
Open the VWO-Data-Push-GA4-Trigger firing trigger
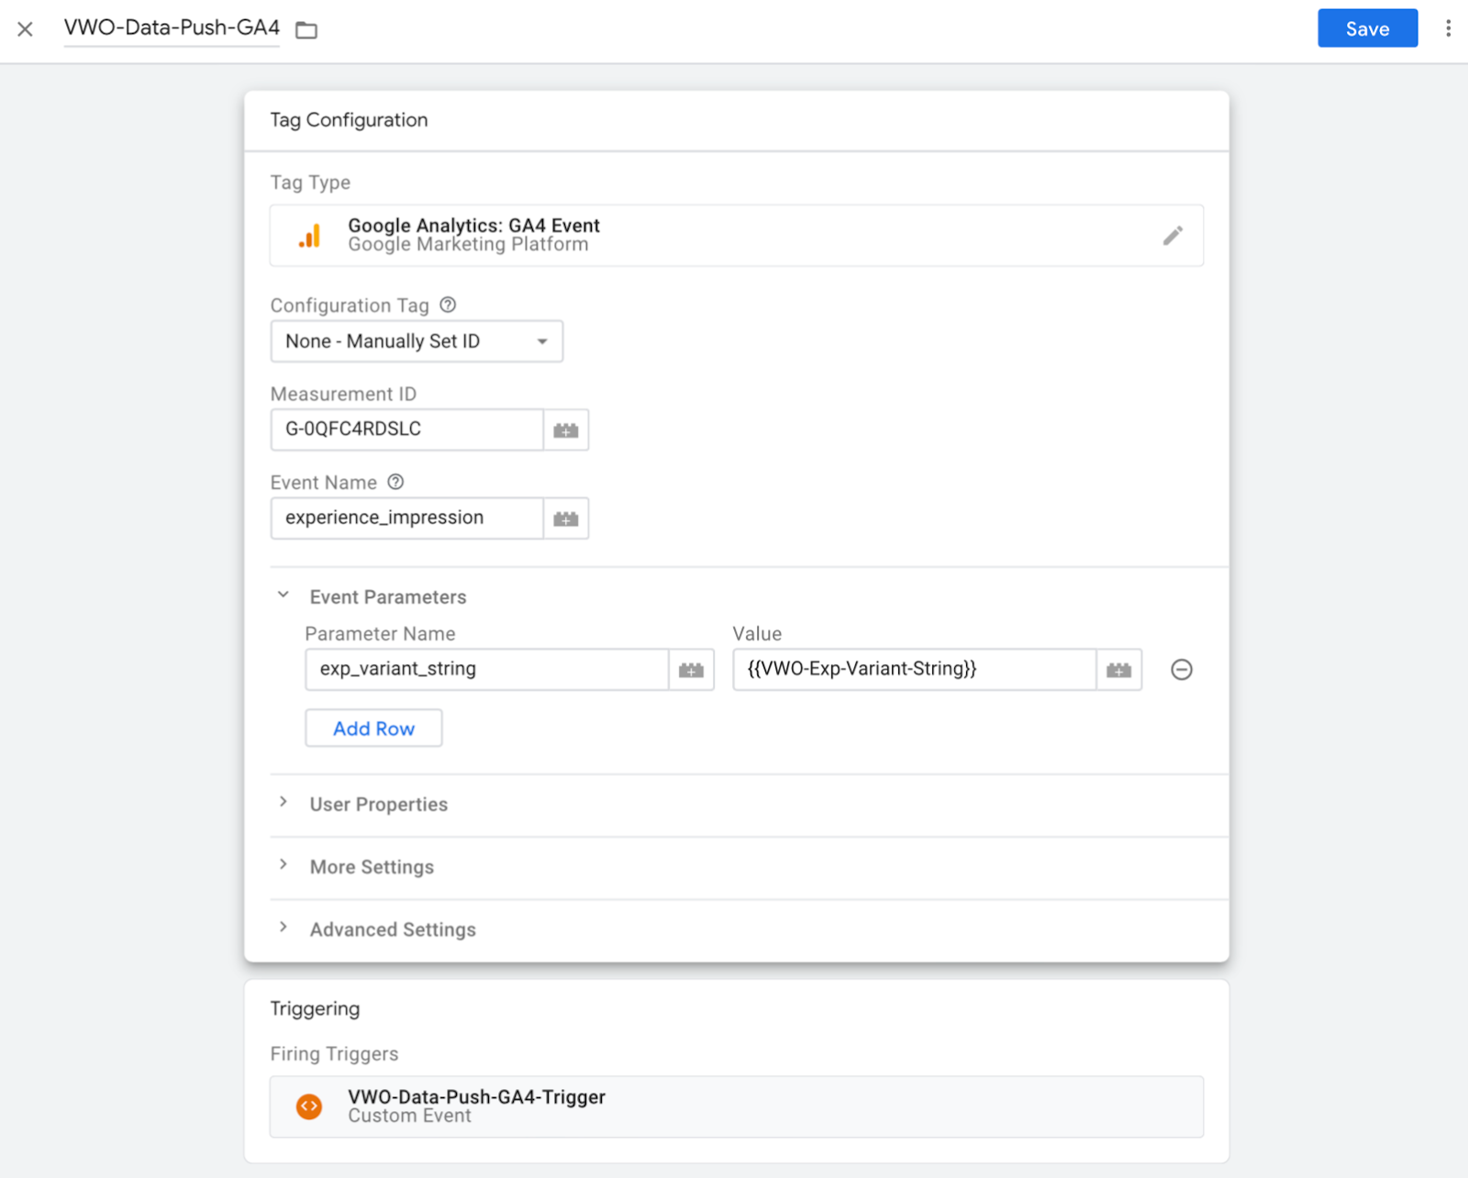click(x=736, y=1106)
